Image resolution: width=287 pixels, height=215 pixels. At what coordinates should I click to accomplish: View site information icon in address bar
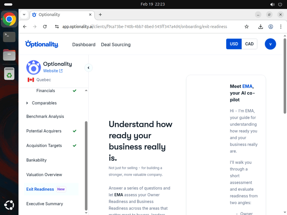(57, 27)
